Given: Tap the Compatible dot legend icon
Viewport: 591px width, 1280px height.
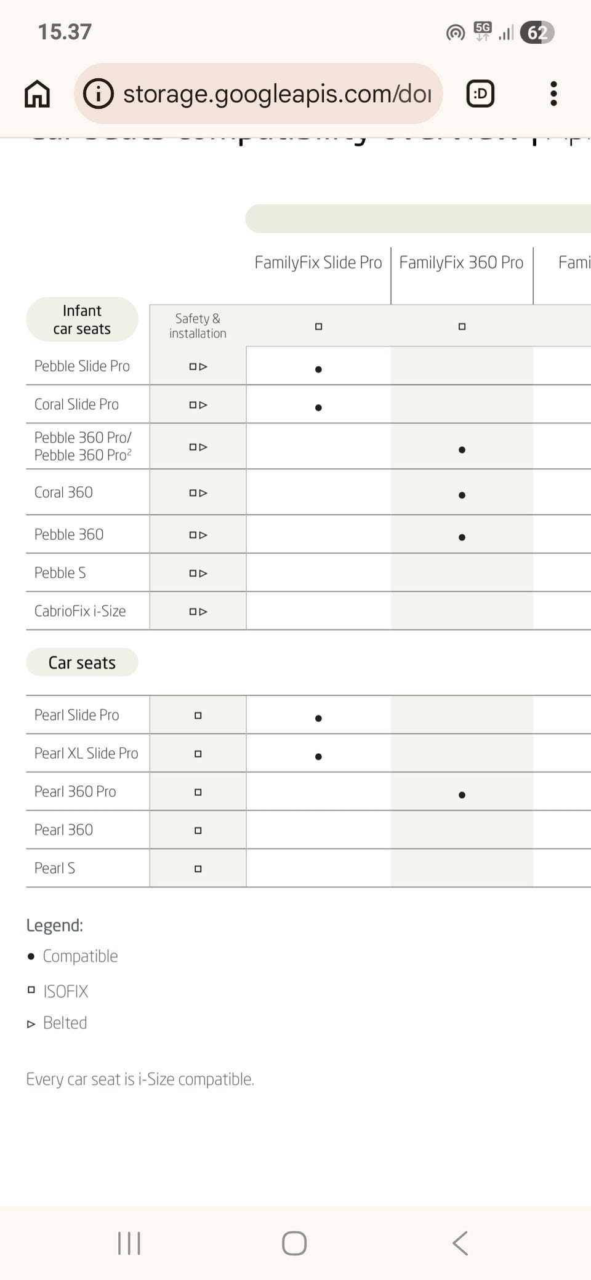Looking at the screenshot, I should click(31, 956).
